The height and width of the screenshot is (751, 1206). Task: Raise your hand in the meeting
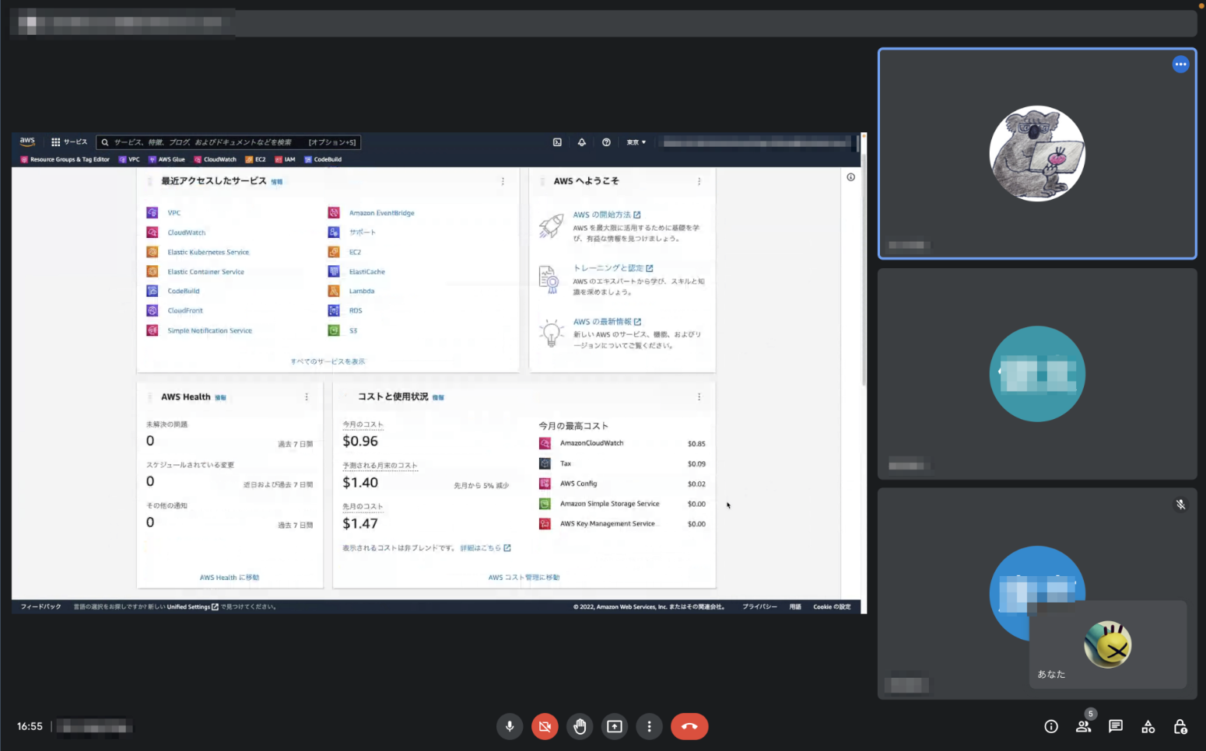pyautogui.click(x=580, y=726)
